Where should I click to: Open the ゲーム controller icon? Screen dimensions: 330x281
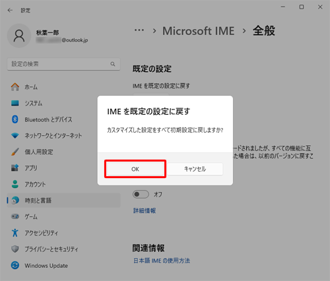pyautogui.click(x=15, y=216)
